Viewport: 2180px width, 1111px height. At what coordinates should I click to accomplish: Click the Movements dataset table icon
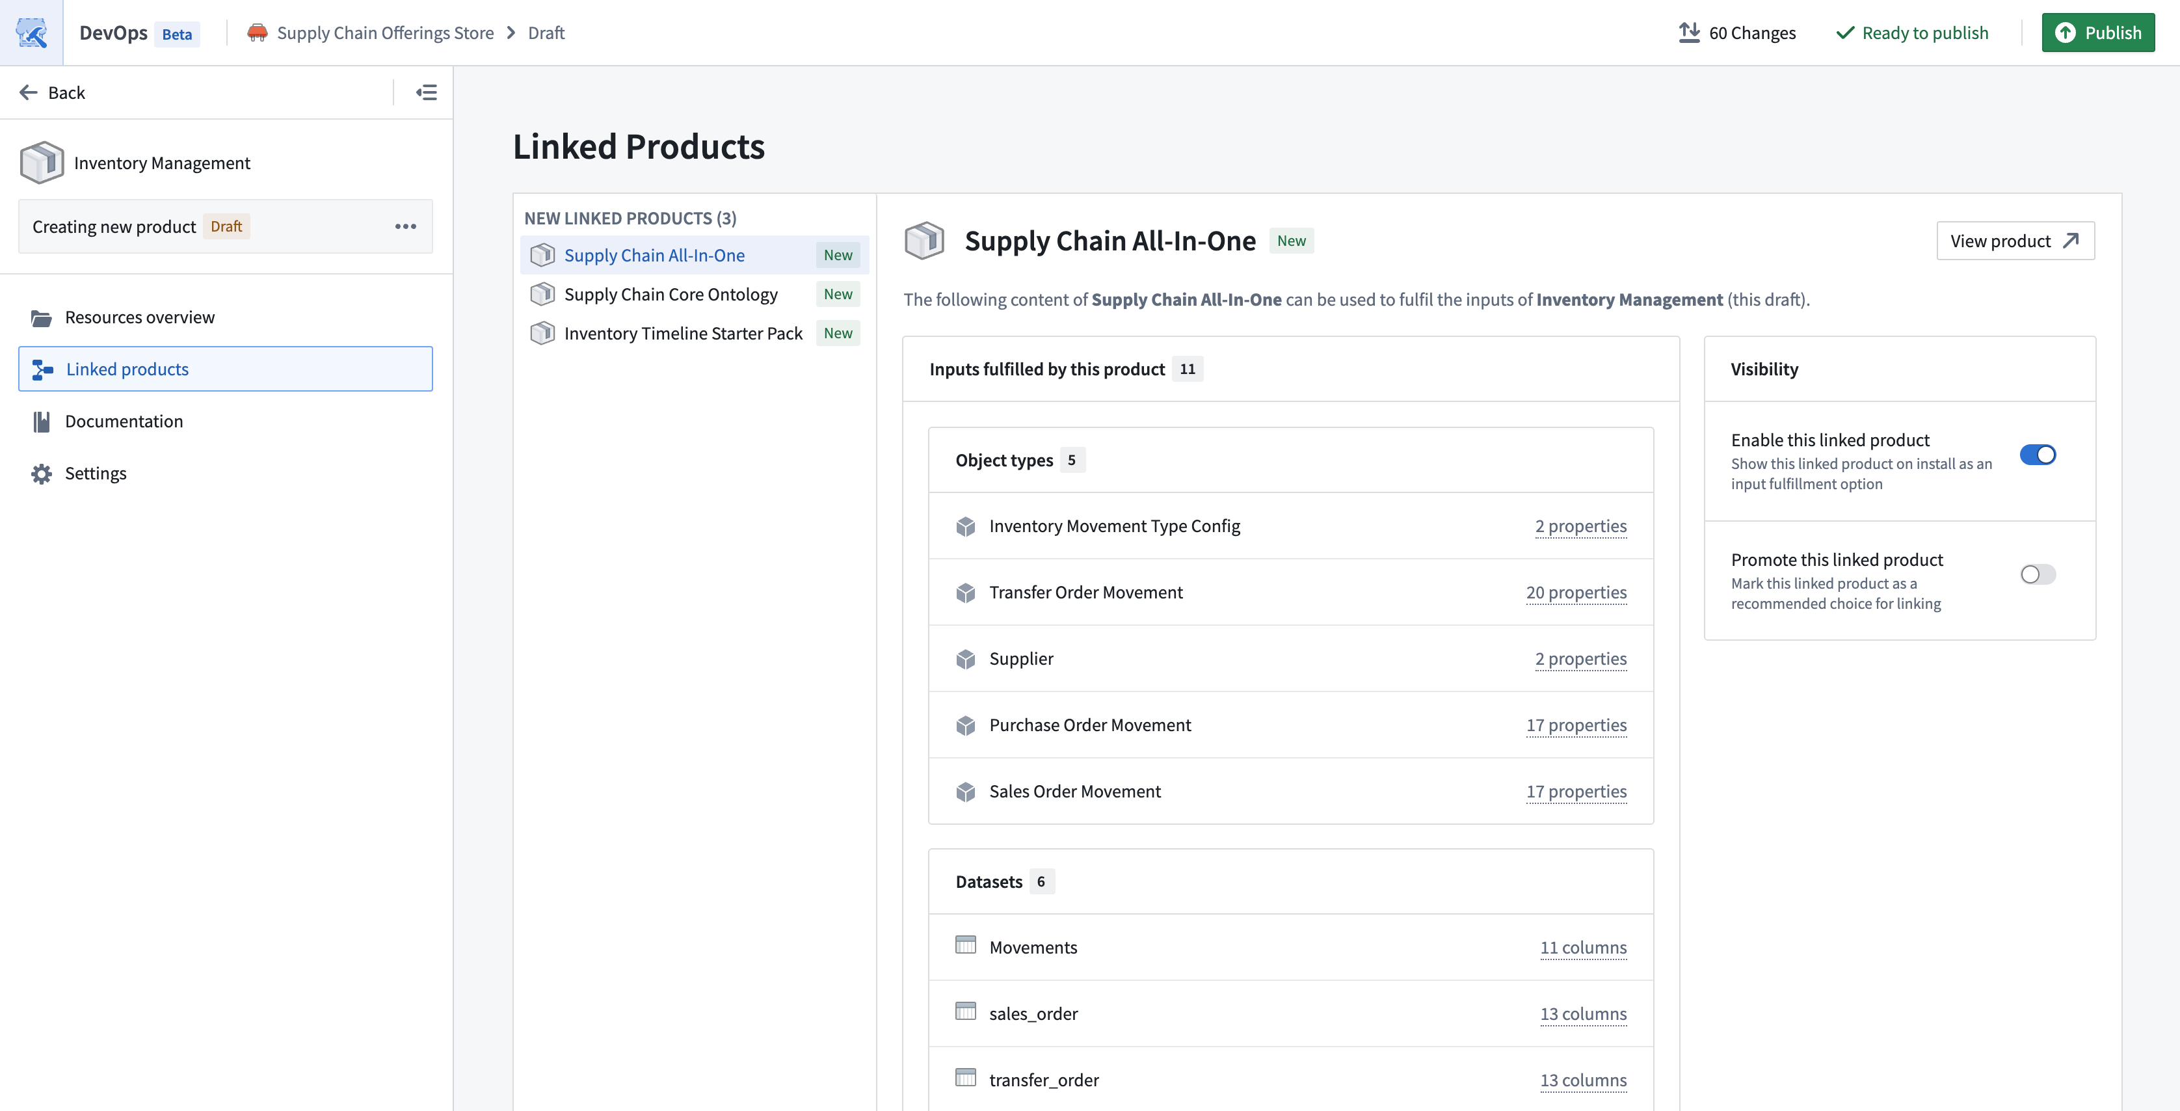pos(964,945)
